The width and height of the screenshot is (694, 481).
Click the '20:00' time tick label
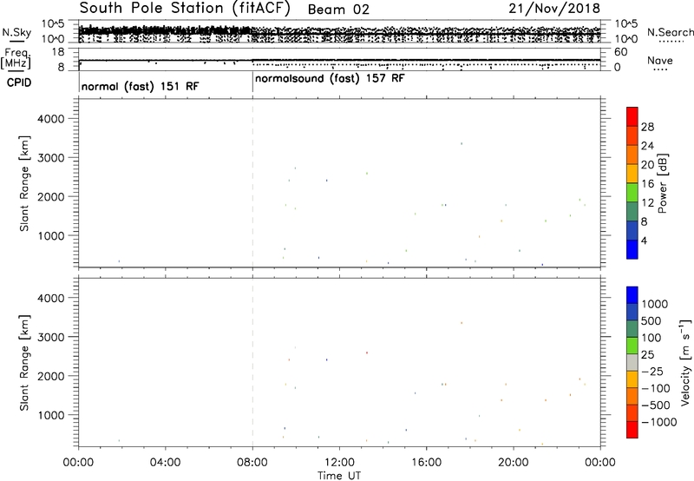click(514, 463)
